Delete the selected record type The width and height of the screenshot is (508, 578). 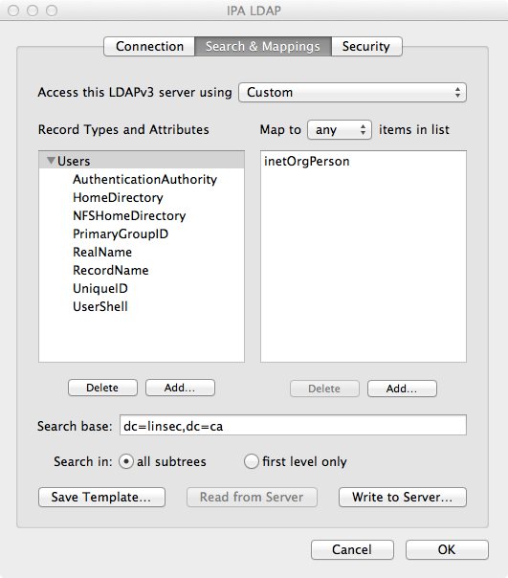103,388
